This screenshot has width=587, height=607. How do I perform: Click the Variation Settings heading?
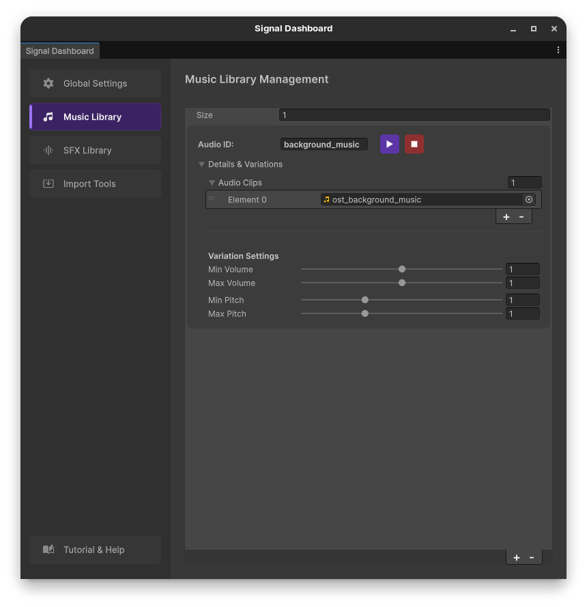point(244,256)
